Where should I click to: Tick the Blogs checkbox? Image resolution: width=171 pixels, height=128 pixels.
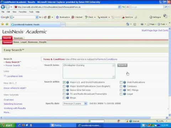coord(64,98)
